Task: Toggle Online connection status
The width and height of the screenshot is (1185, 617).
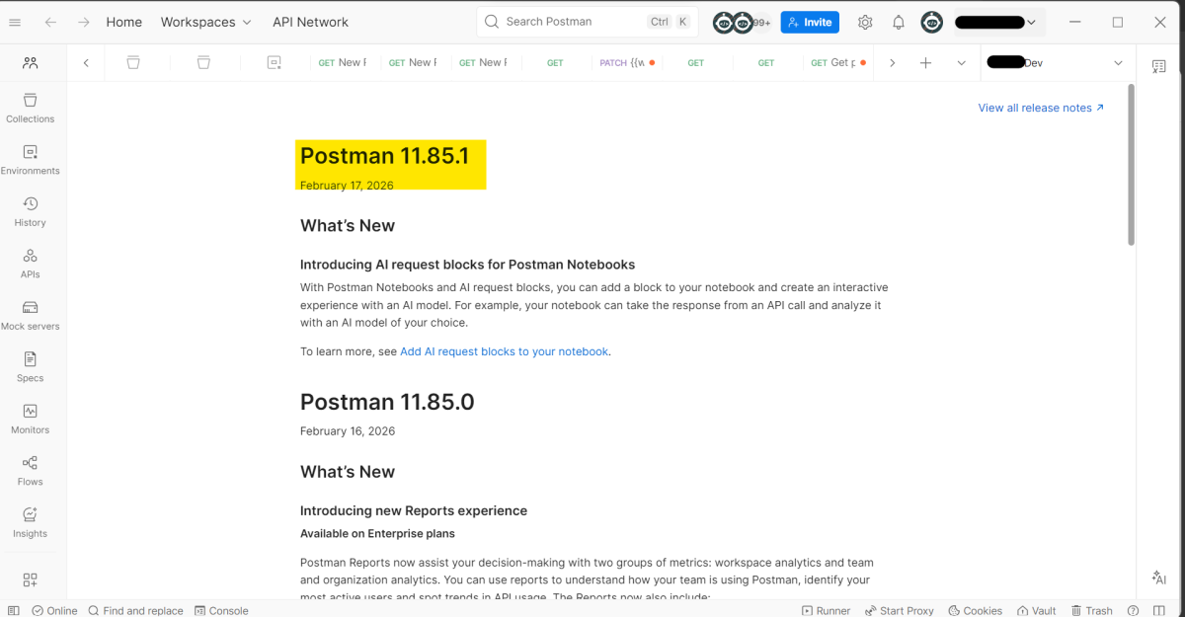Action: (54, 610)
